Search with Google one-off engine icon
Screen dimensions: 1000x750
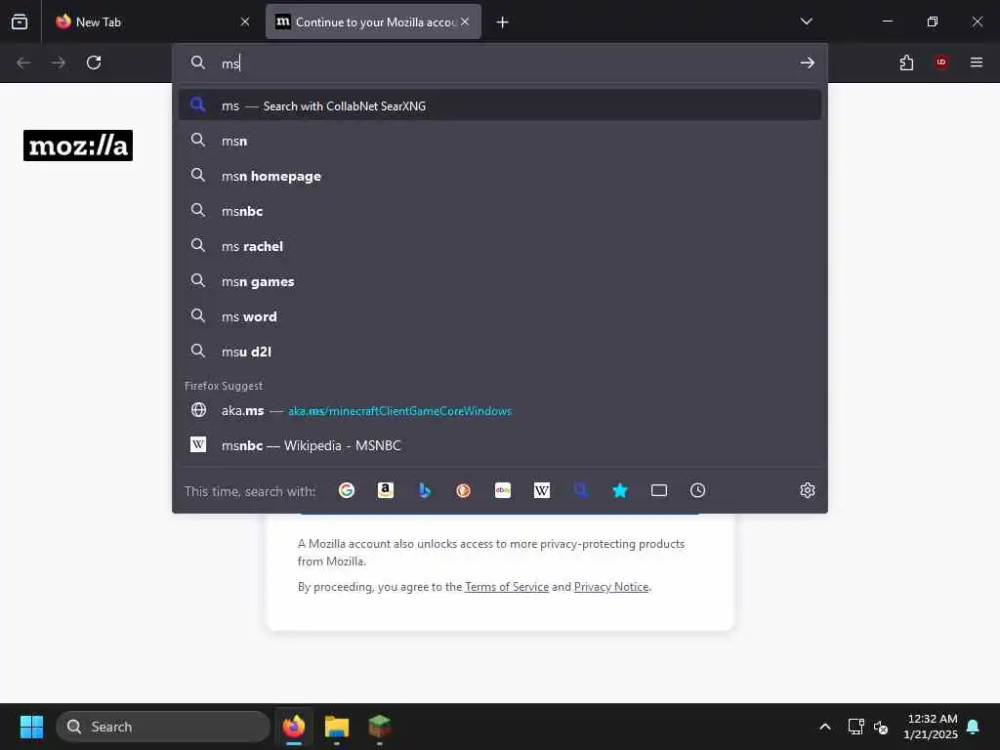pyautogui.click(x=347, y=490)
